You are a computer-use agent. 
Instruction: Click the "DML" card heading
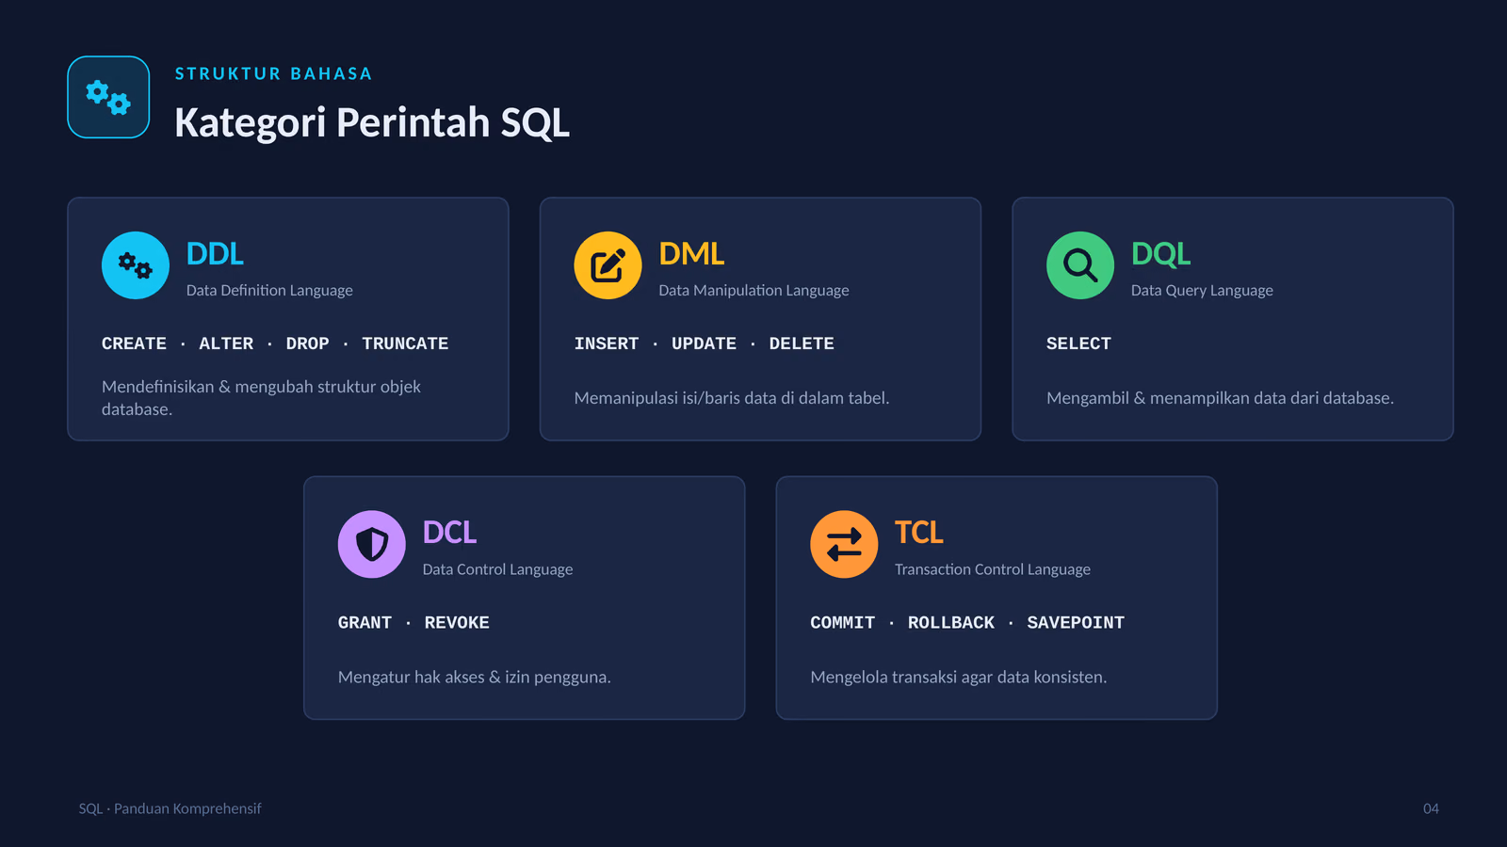(x=691, y=254)
